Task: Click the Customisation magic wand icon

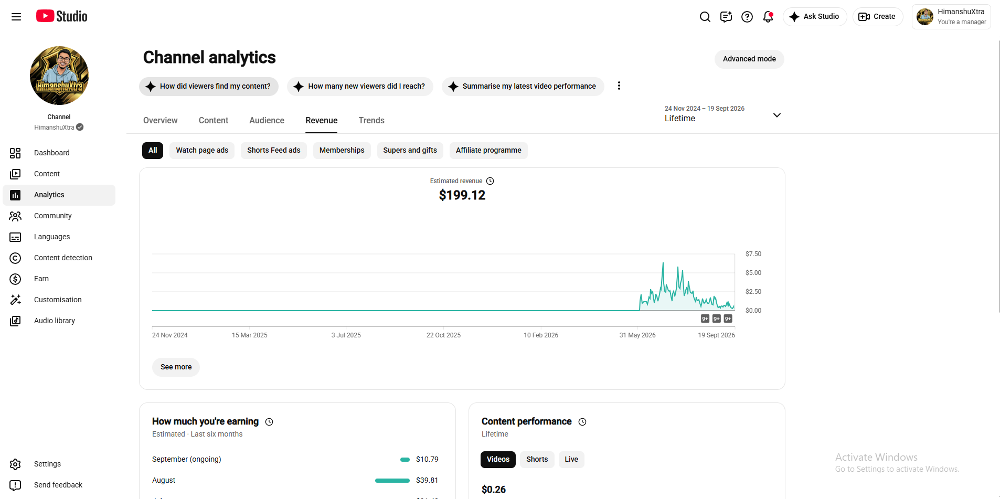Action: [15, 300]
